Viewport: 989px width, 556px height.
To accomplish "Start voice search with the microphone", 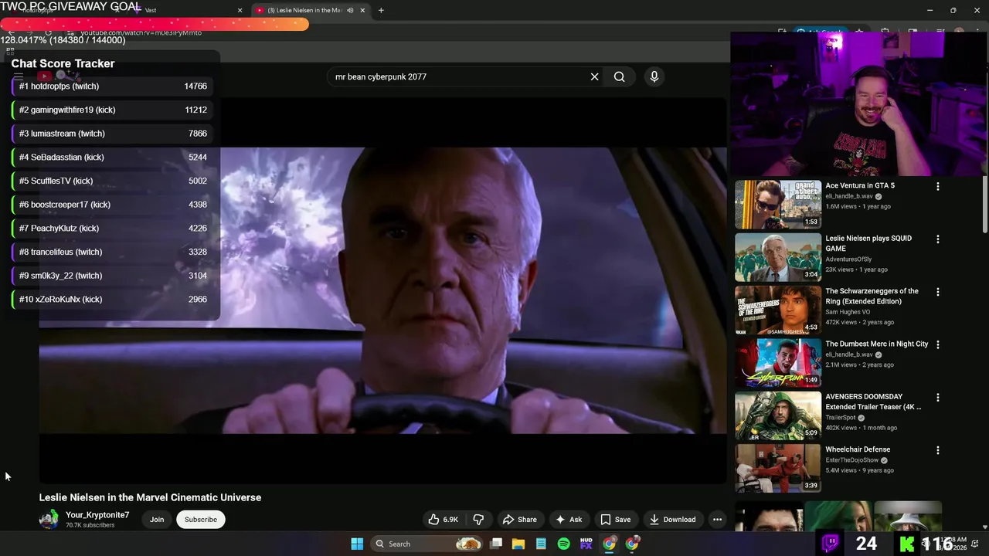I will [x=654, y=76].
